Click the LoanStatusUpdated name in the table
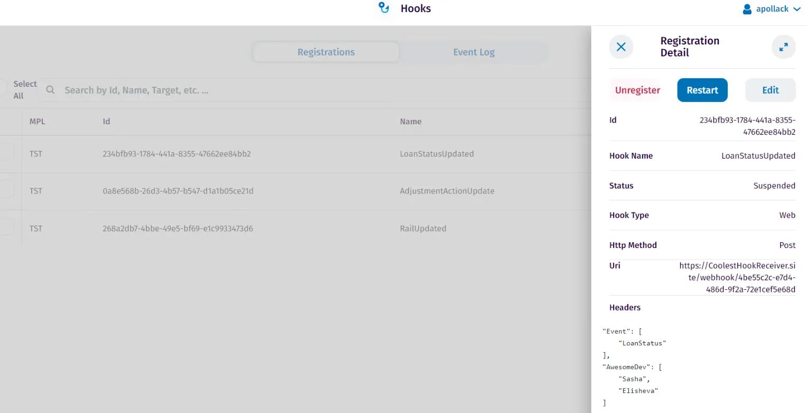807x413 pixels. (437, 154)
